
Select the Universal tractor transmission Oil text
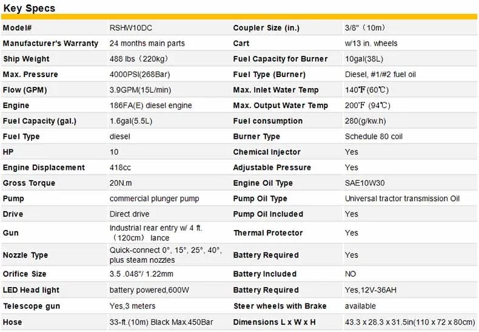(402, 198)
